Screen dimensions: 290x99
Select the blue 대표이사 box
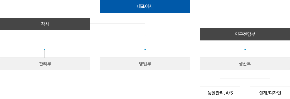[145, 6]
